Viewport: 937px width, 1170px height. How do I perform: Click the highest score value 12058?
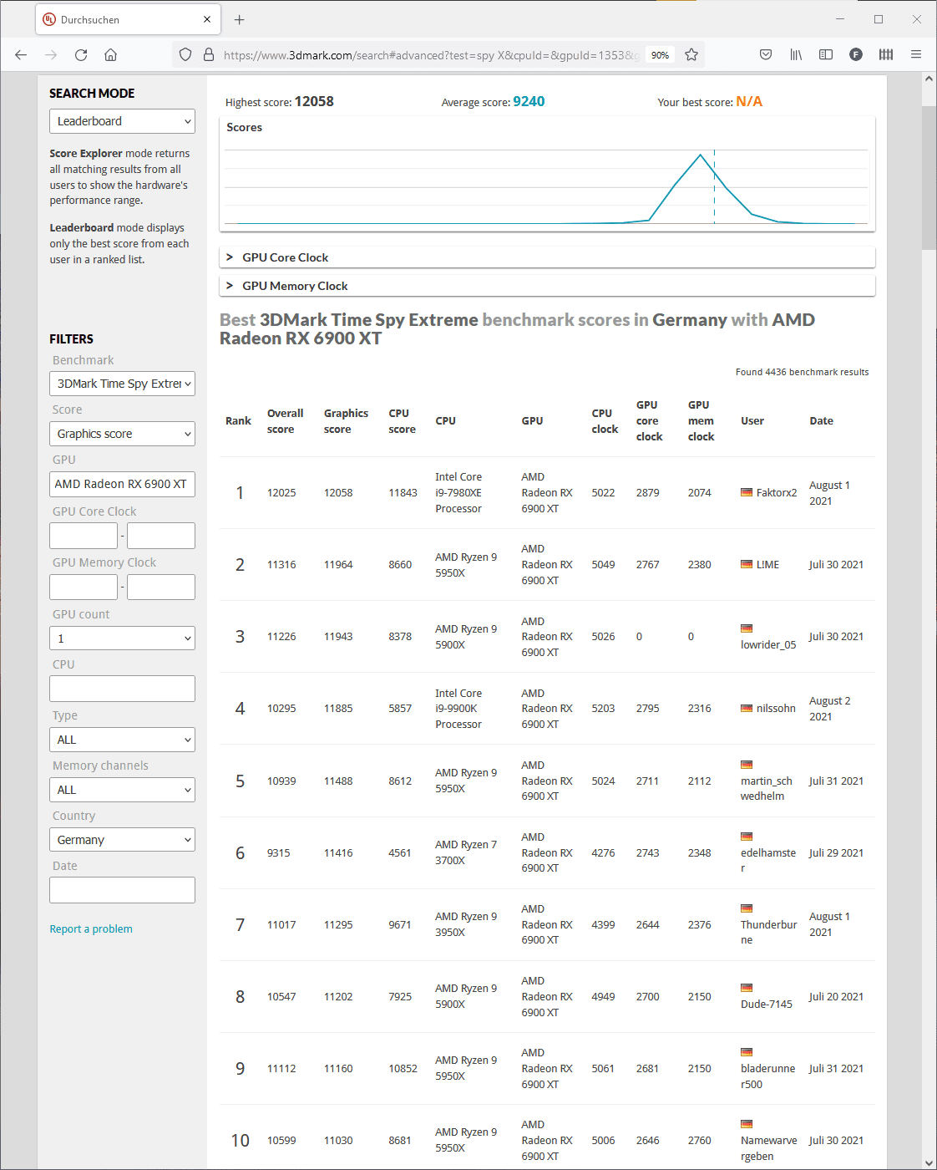click(314, 101)
